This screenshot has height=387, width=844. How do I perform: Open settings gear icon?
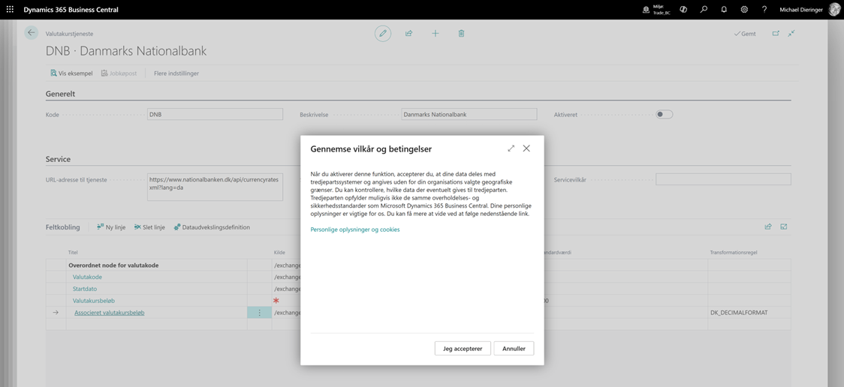(x=744, y=10)
